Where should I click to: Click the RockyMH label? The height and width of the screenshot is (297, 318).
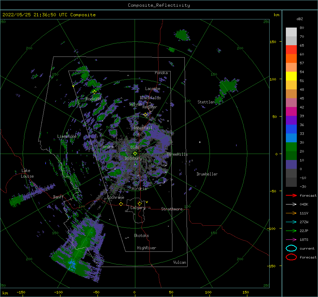(93, 99)
